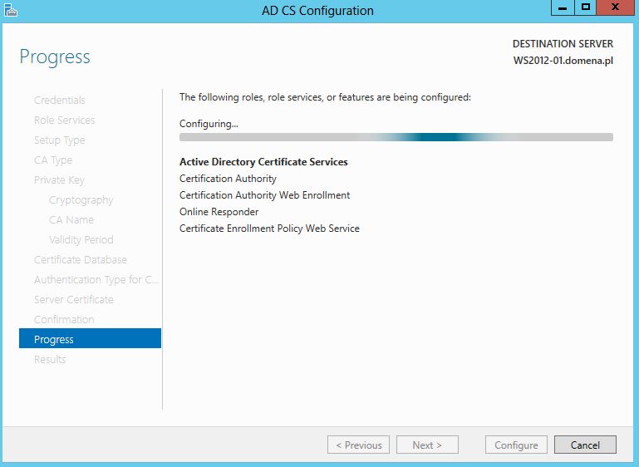
Task: Close the AD CS Configuration window
Action: point(616,7)
